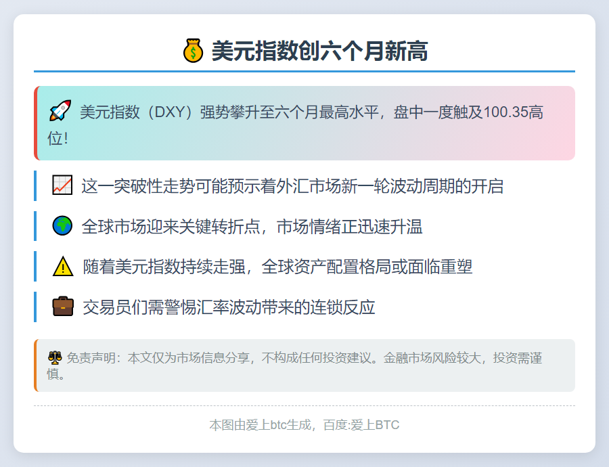609x467 pixels.
Task: Click the 爱上BTC footer text
Action: 304,425
